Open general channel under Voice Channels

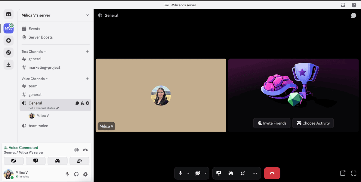click(56, 95)
